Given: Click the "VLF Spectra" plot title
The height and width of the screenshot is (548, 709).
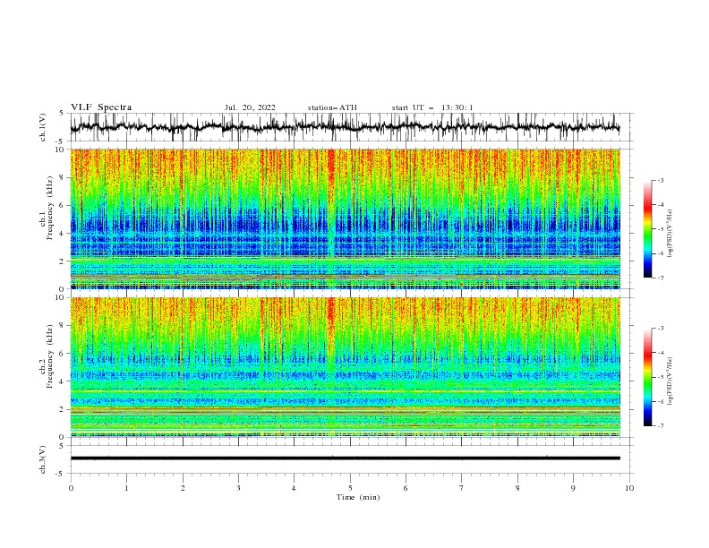Looking at the screenshot, I should tap(101, 107).
